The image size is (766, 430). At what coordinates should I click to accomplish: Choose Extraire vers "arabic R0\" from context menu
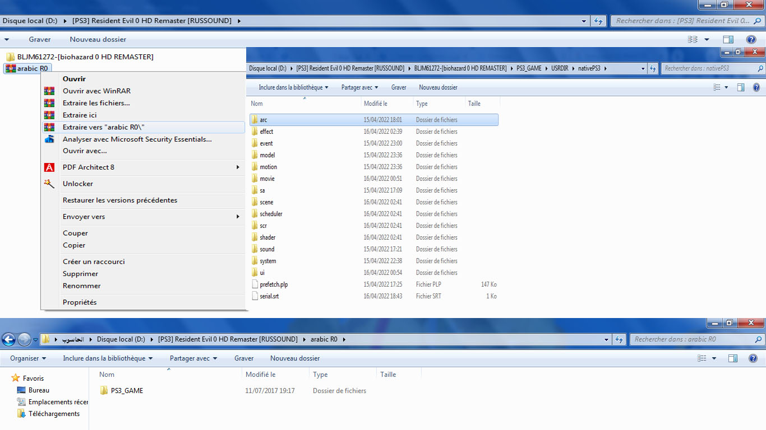coord(104,127)
